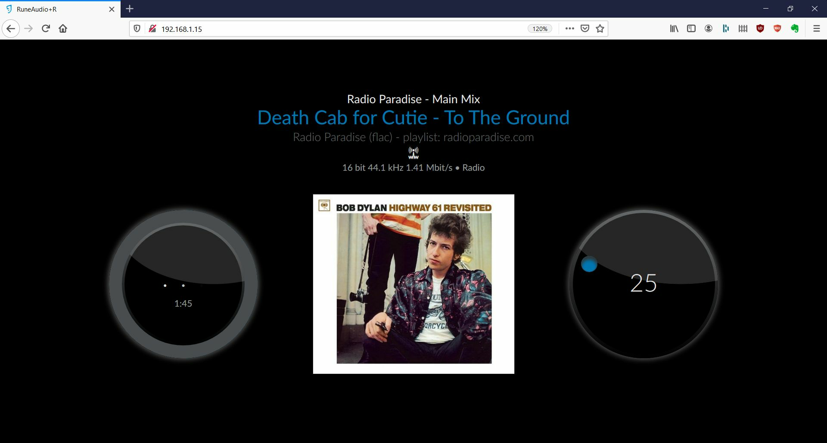
Task: Open the page actions three-dot menu
Action: (569, 29)
